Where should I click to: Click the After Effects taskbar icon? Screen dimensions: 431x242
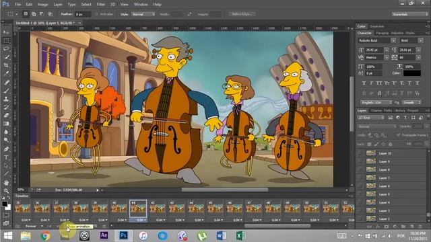pos(104,236)
